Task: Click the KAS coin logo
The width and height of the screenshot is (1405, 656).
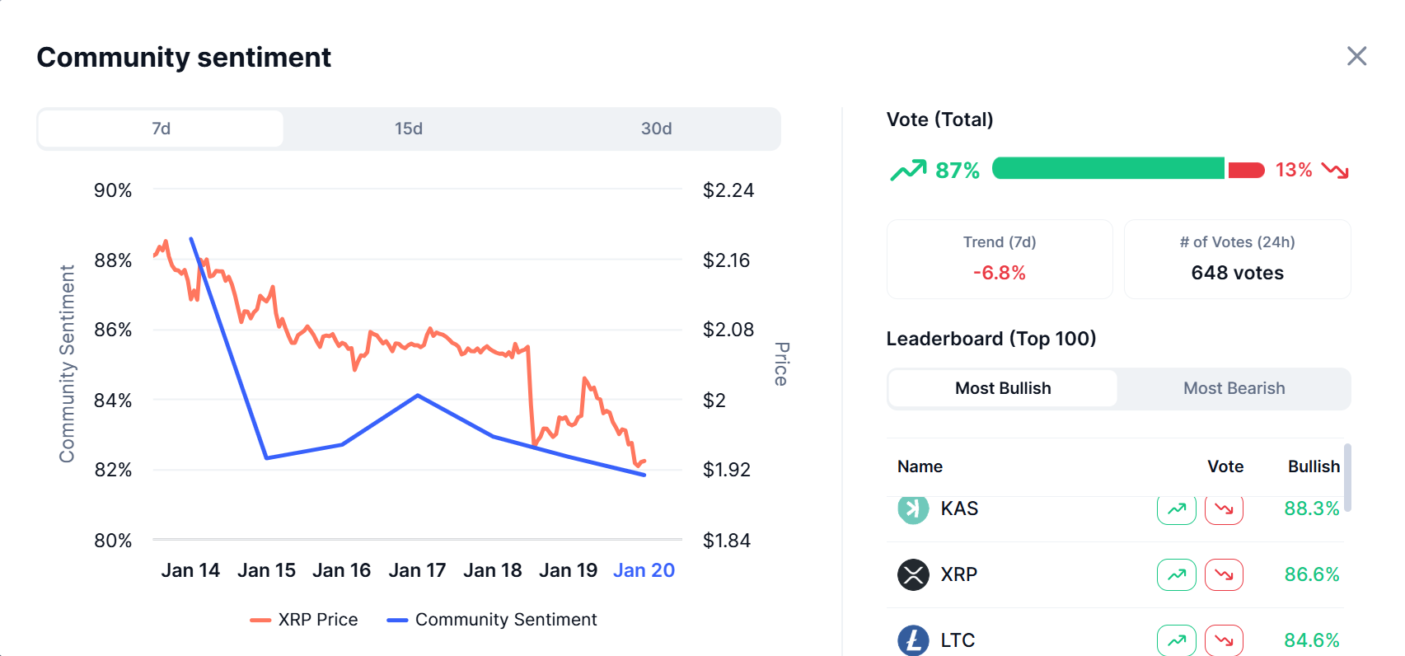Action: coord(913,509)
